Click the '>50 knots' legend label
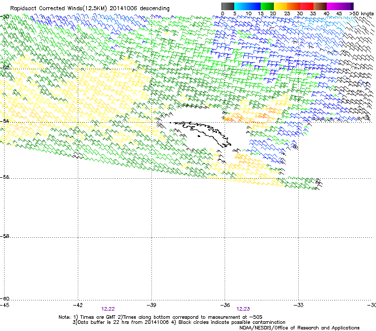Viewport: 376px width, 331px height. [x=361, y=13]
